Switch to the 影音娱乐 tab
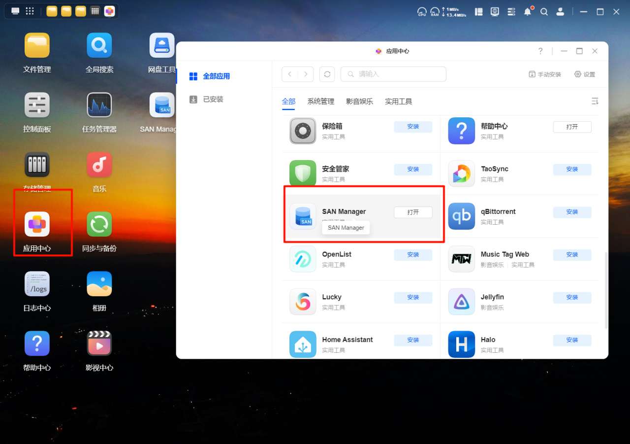The image size is (630, 444). [359, 102]
